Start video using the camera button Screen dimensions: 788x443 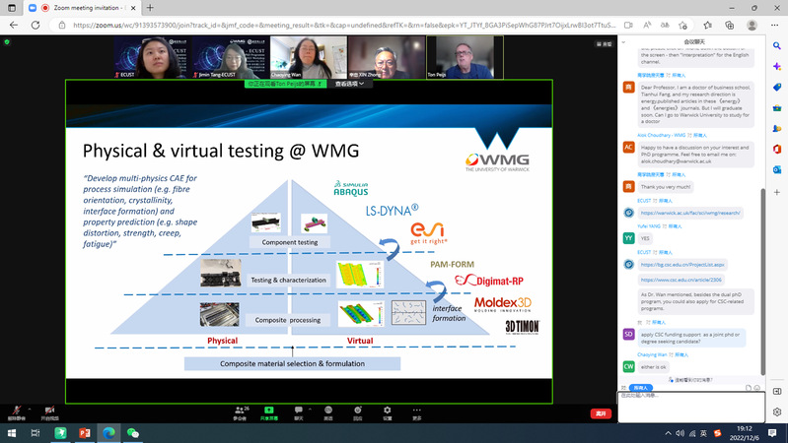tap(49, 412)
